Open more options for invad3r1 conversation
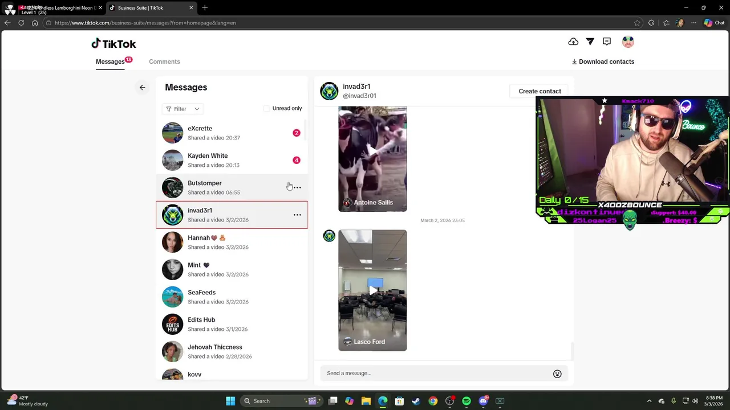Viewport: 730px width, 410px height. point(297,215)
